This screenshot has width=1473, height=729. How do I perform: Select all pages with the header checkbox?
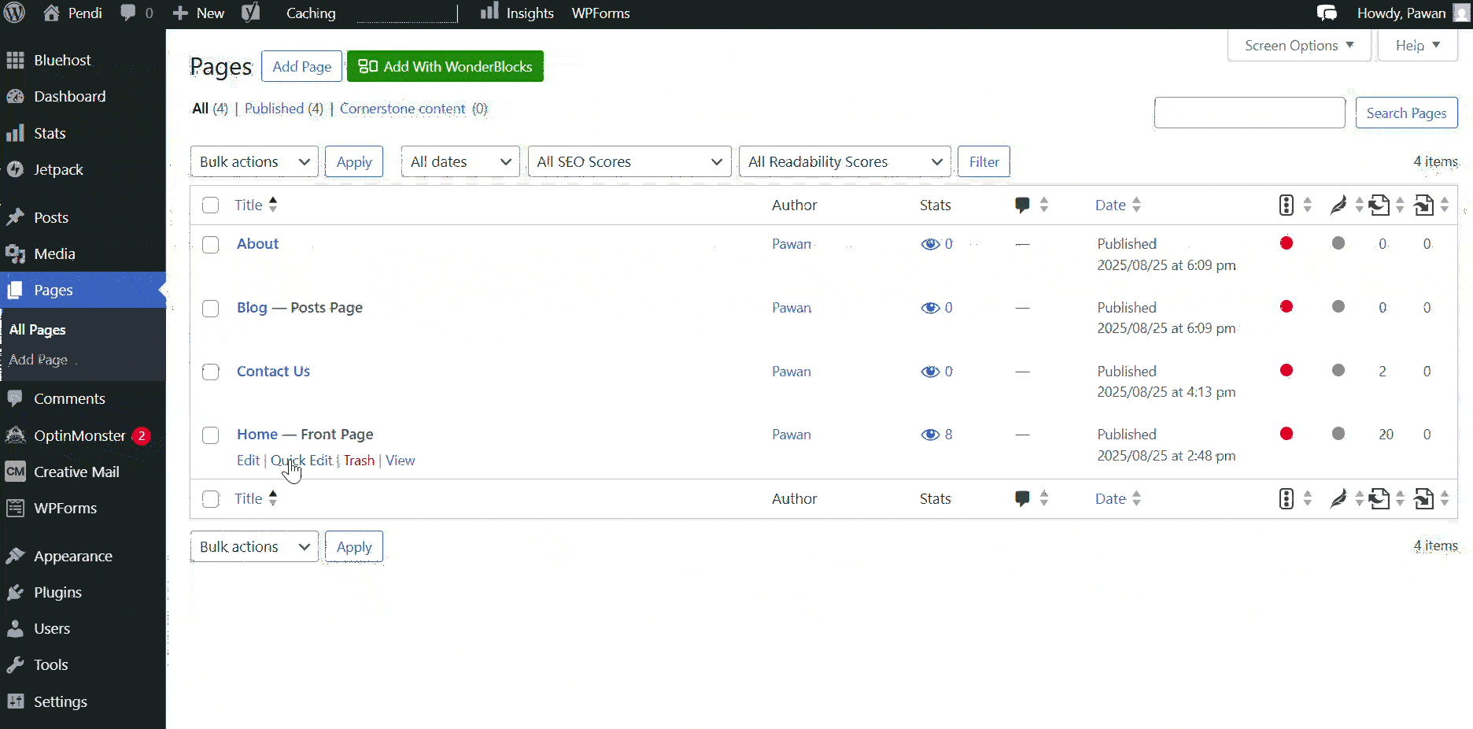[x=210, y=205]
